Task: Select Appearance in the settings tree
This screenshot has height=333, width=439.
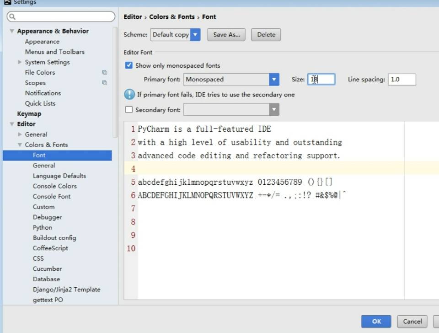Action: [x=42, y=42]
